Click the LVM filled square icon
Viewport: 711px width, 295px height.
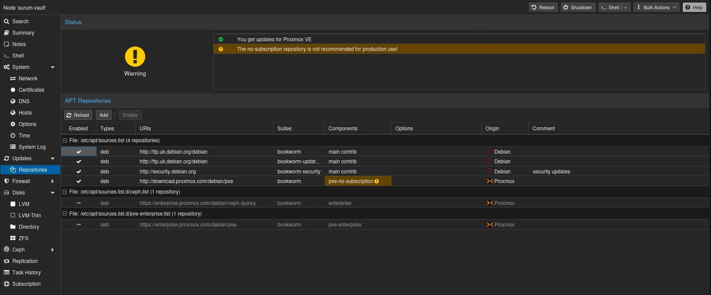point(13,204)
